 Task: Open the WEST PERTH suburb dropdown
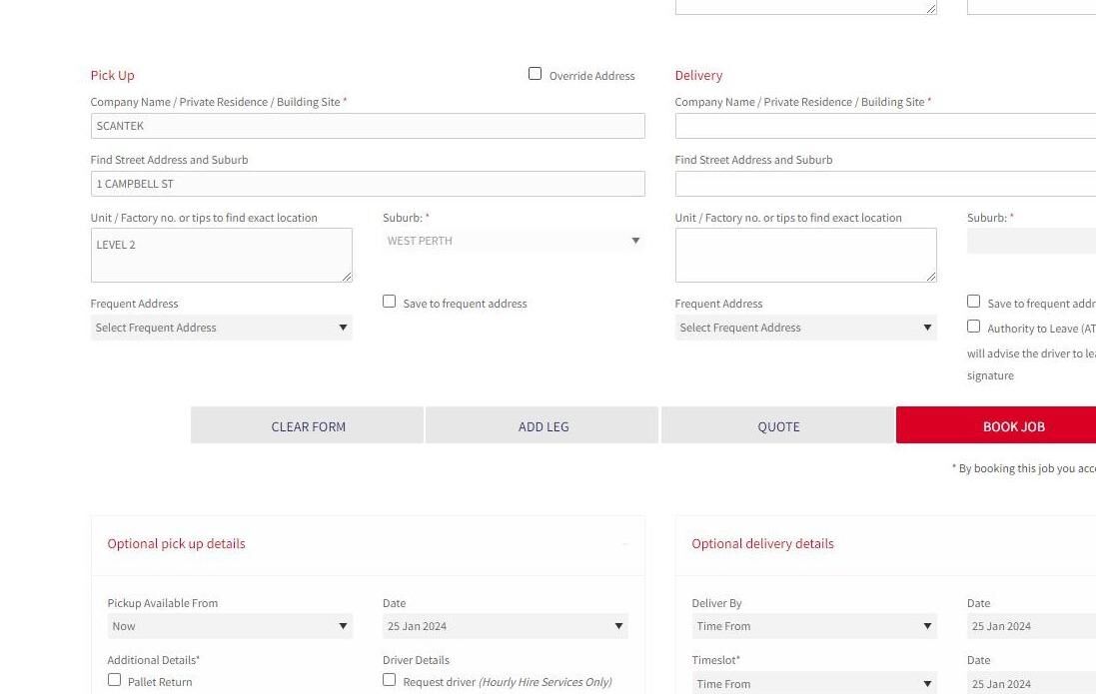[x=514, y=241]
